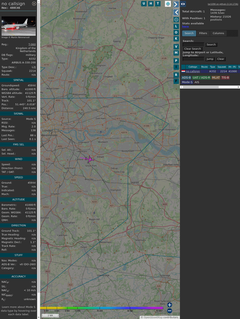Click the FMS SEL section header

[18, 145]
